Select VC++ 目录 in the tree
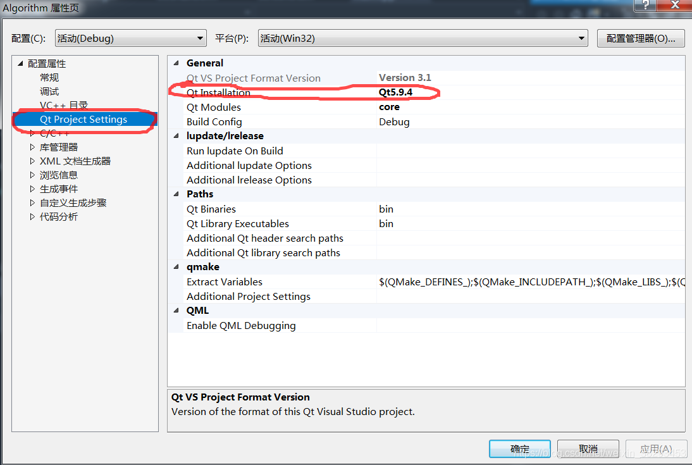This screenshot has width=692, height=465. point(64,105)
